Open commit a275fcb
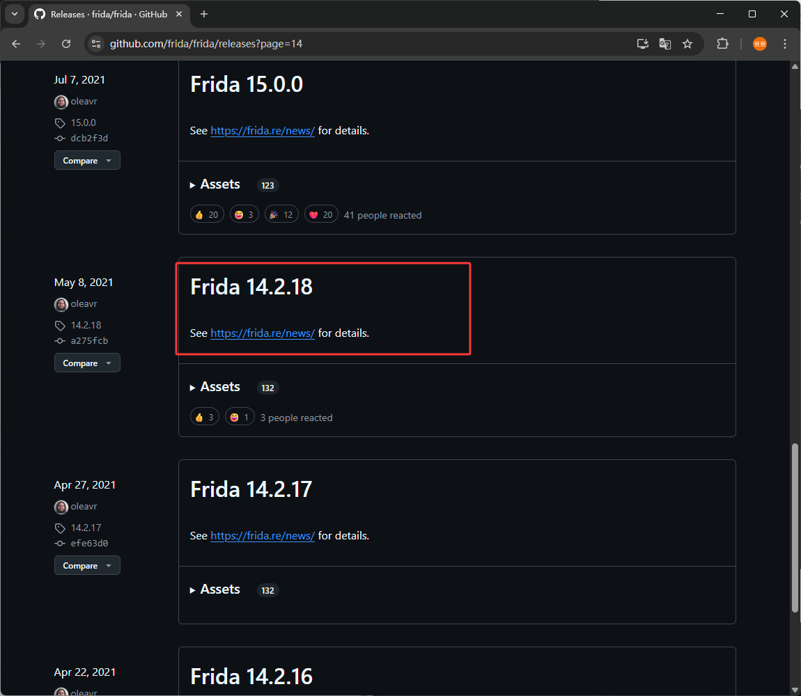Viewport: 801px width, 696px height. coord(89,340)
